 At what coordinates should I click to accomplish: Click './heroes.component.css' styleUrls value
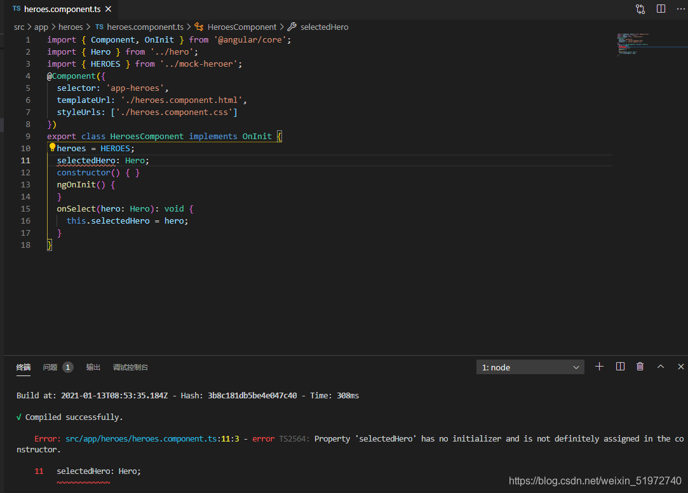click(x=174, y=112)
